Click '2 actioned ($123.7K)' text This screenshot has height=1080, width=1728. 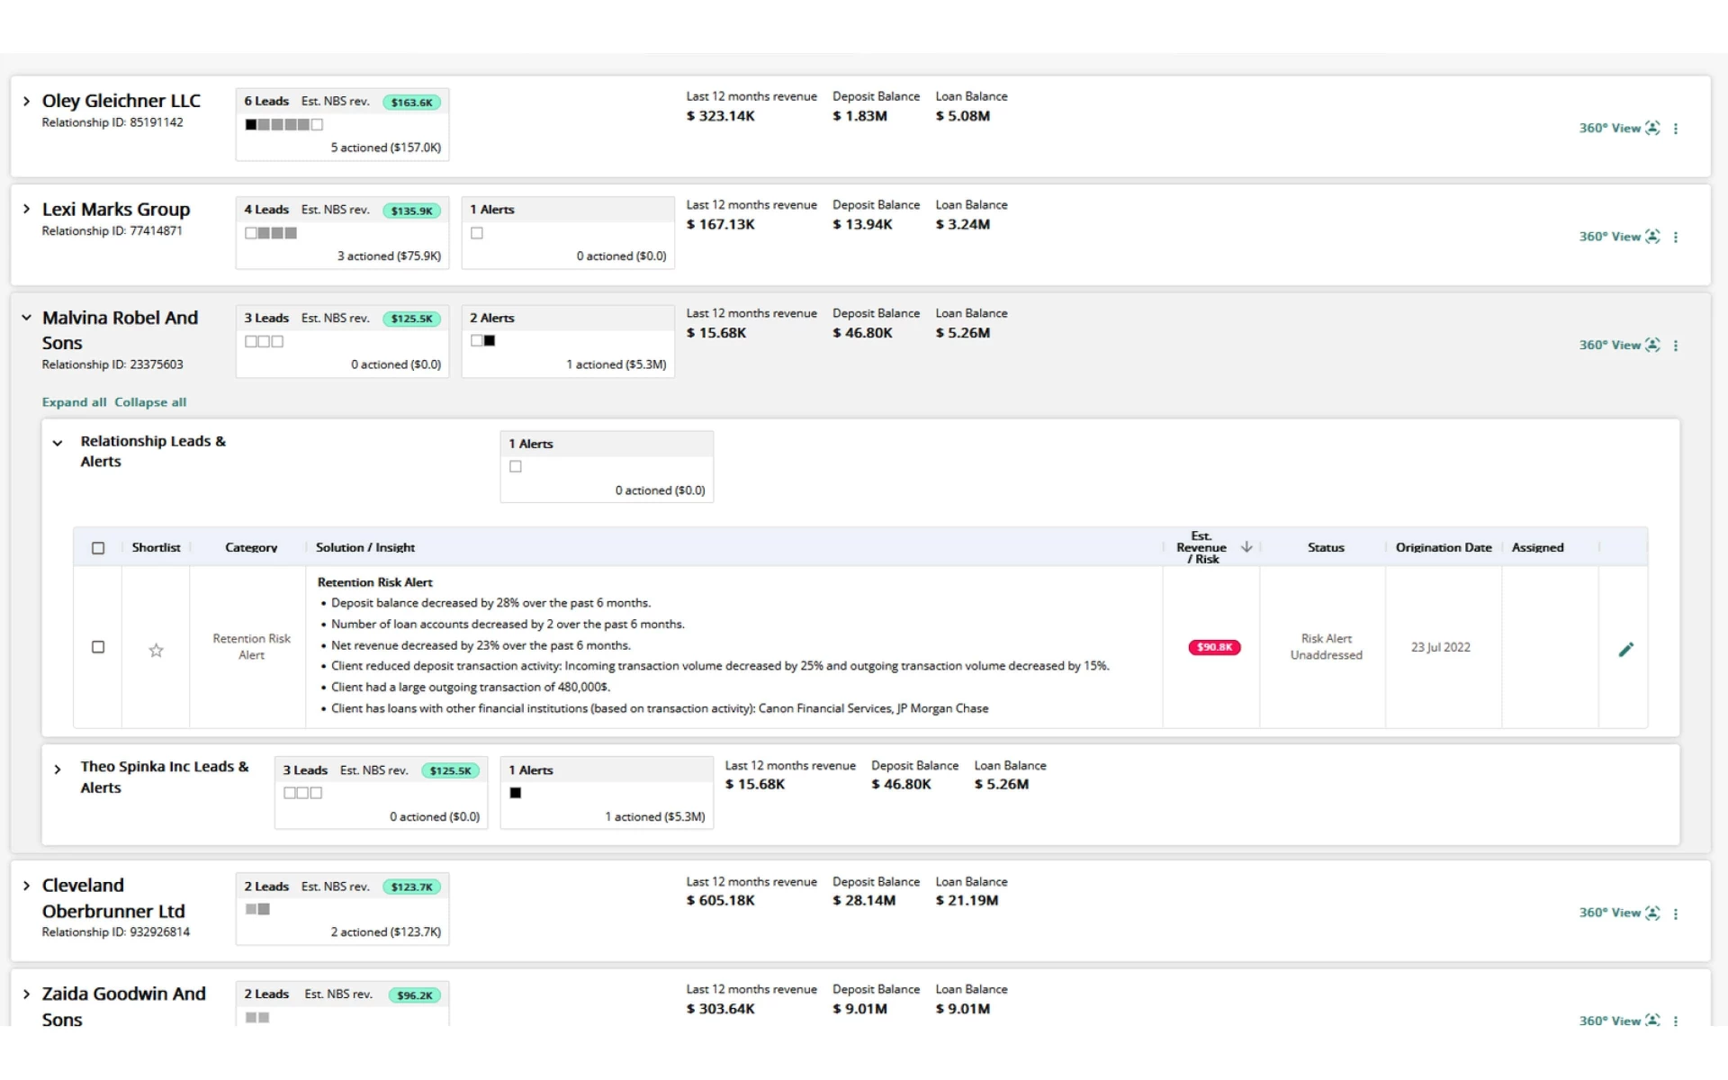385,932
